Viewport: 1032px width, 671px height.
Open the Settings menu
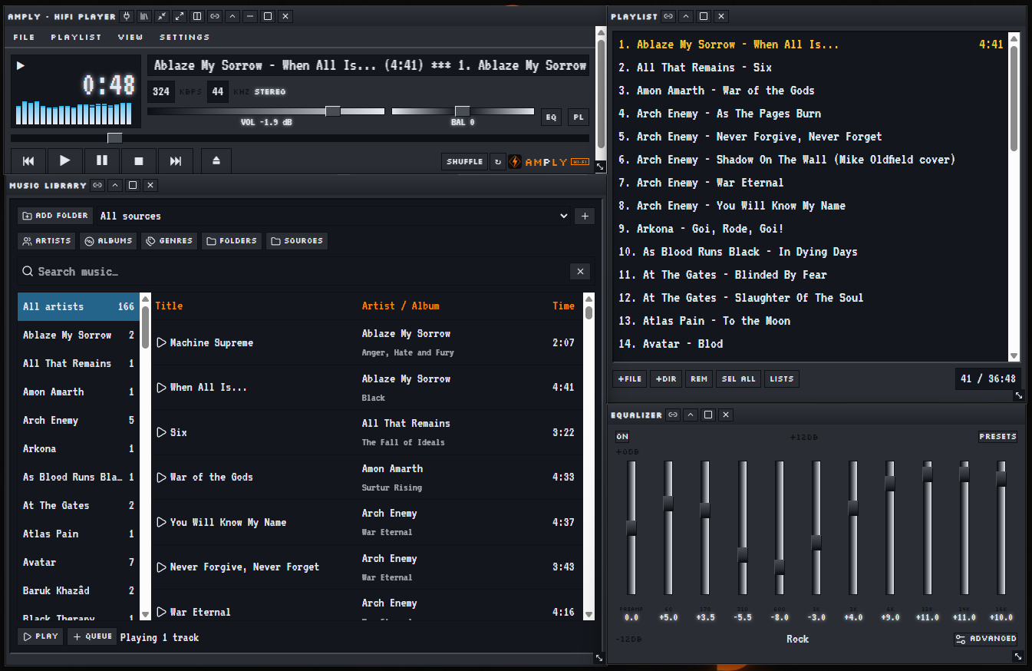point(185,37)
